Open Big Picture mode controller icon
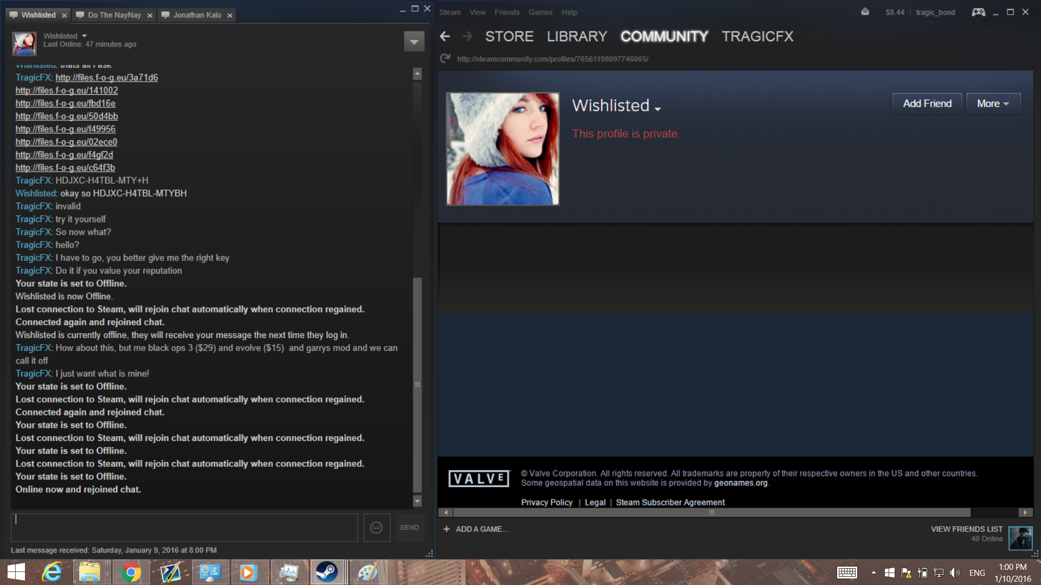 (x=978, y=12)
